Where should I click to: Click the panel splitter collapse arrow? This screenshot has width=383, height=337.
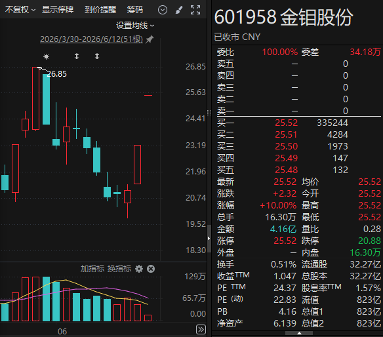tap(209, 238)
